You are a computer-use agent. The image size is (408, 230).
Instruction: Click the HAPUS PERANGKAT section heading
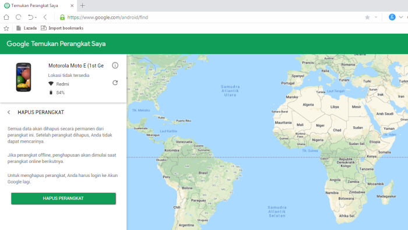click(41, 112)
